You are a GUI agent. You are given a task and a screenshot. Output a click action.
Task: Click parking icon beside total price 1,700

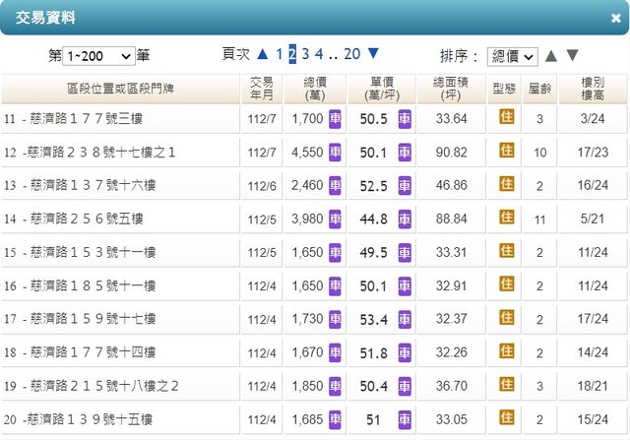335,119
